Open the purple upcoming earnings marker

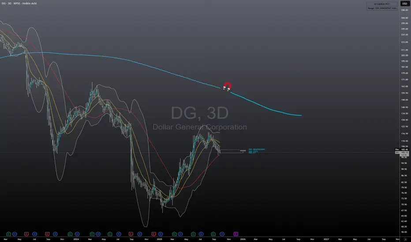pyautogui.click(x=235, y=234)
